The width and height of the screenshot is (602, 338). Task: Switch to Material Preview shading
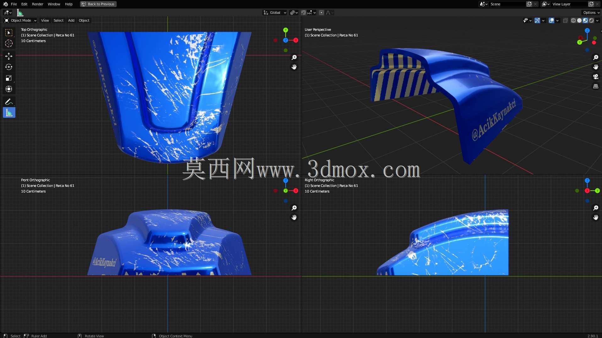(x=585, y=20)
